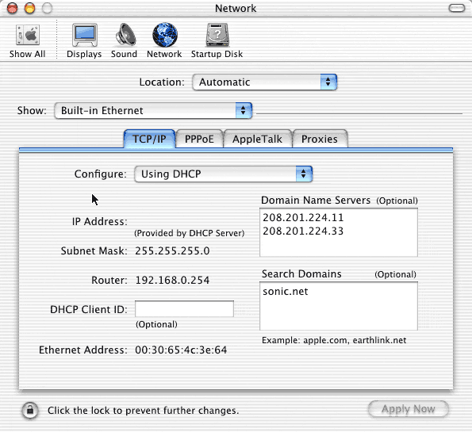Click inside the Domain Name Servers box

tap(339, 232)
